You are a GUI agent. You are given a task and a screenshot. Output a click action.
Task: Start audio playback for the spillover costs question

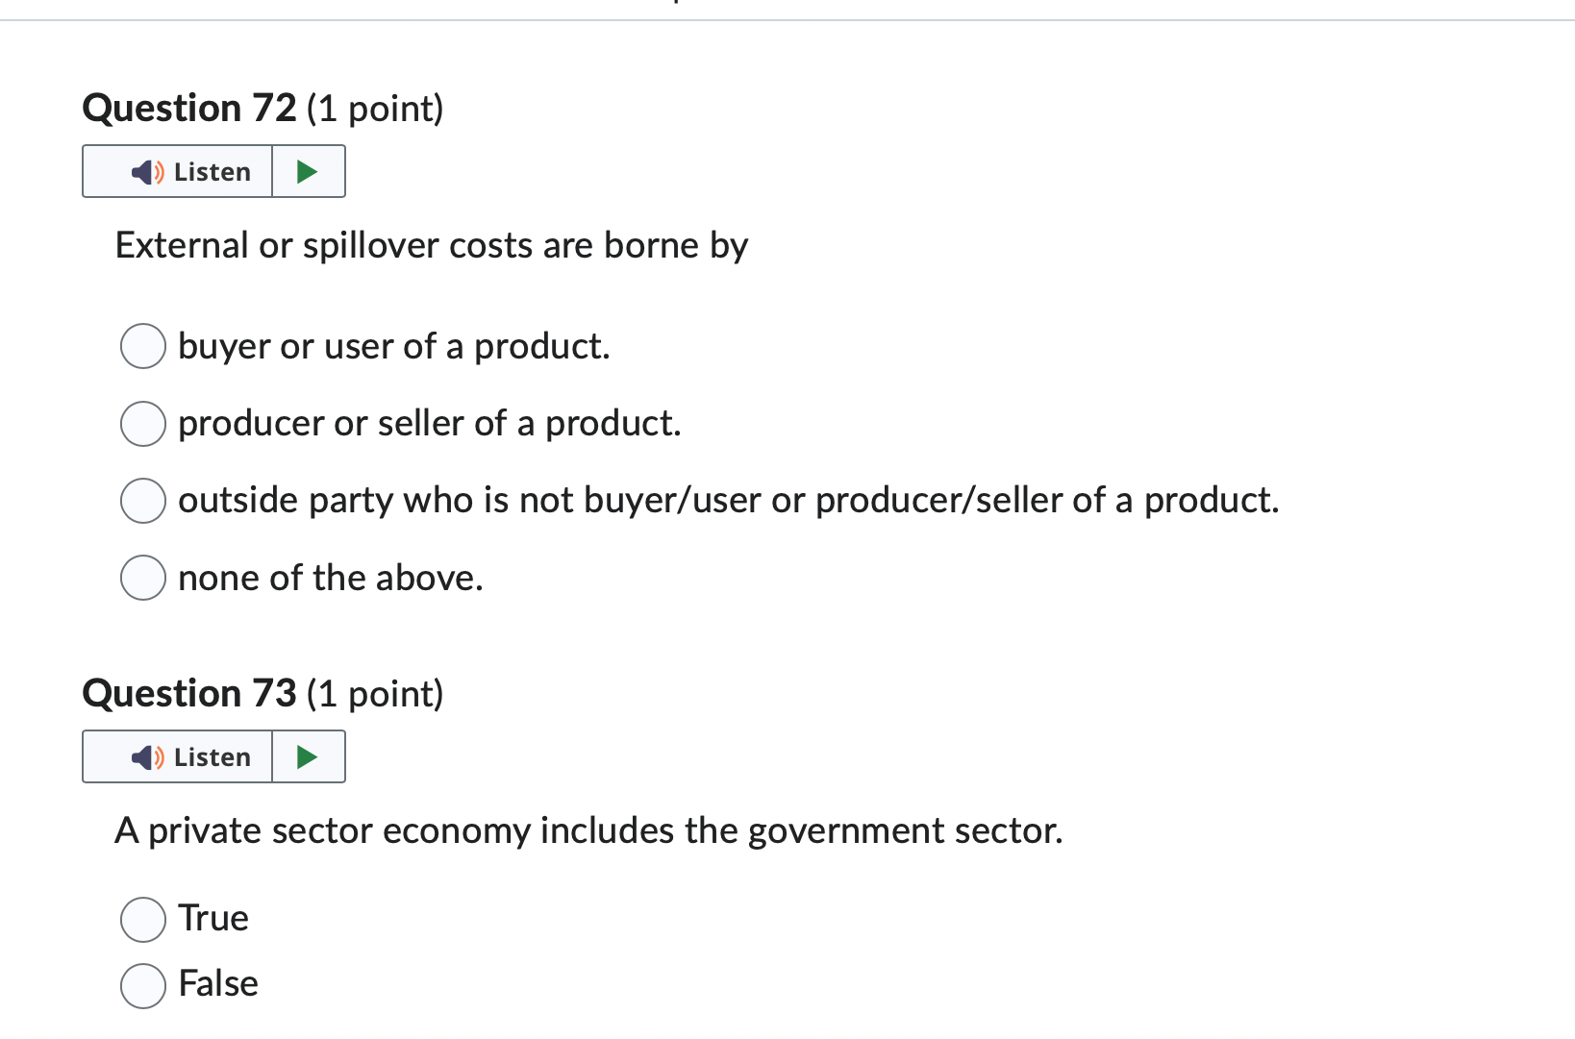pos(308,171)
